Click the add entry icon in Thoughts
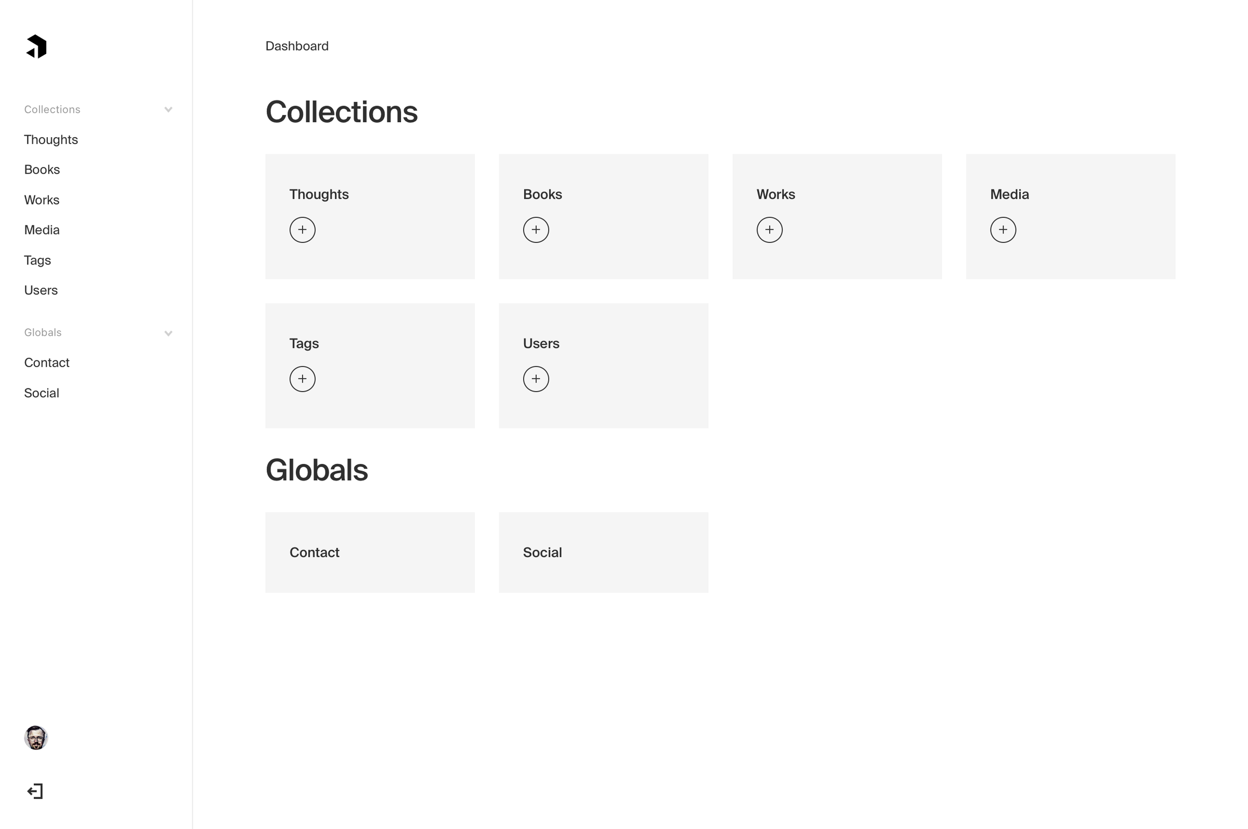Screen dimensions: 1248x829 302,229
